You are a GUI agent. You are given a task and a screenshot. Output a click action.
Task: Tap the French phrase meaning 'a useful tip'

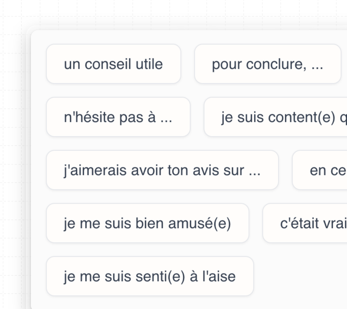pyautogui.click(x=114, y=64)
